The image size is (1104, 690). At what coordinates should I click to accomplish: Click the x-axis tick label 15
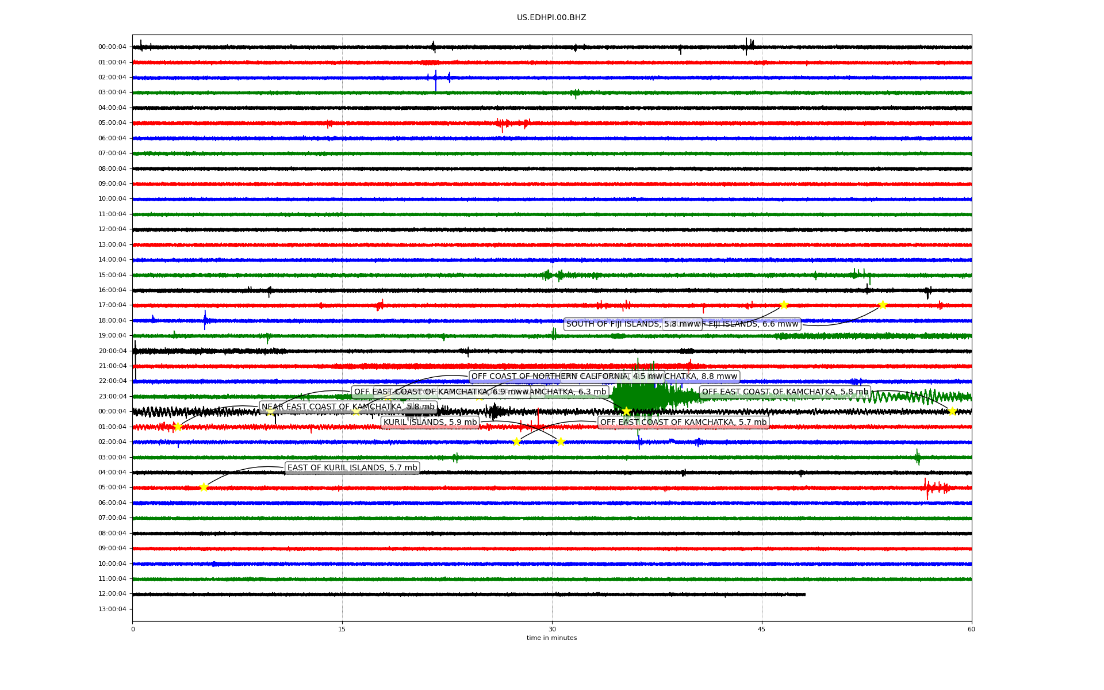pos(342,629)
